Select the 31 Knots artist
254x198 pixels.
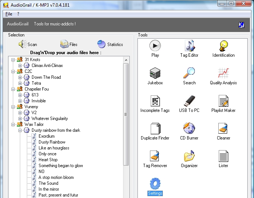pyautogui.click(x=32, y=60)
